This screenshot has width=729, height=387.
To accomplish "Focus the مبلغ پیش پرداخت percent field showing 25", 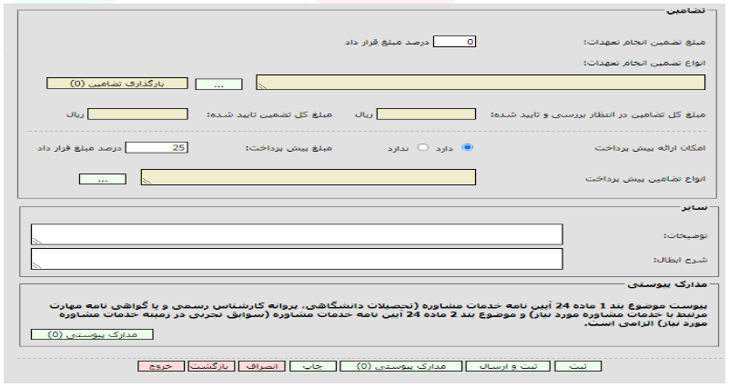I will click(157, 147).
